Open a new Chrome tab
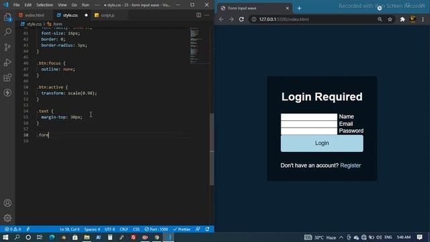The width and height of the screenshot is (430, 242). [299, 8]
